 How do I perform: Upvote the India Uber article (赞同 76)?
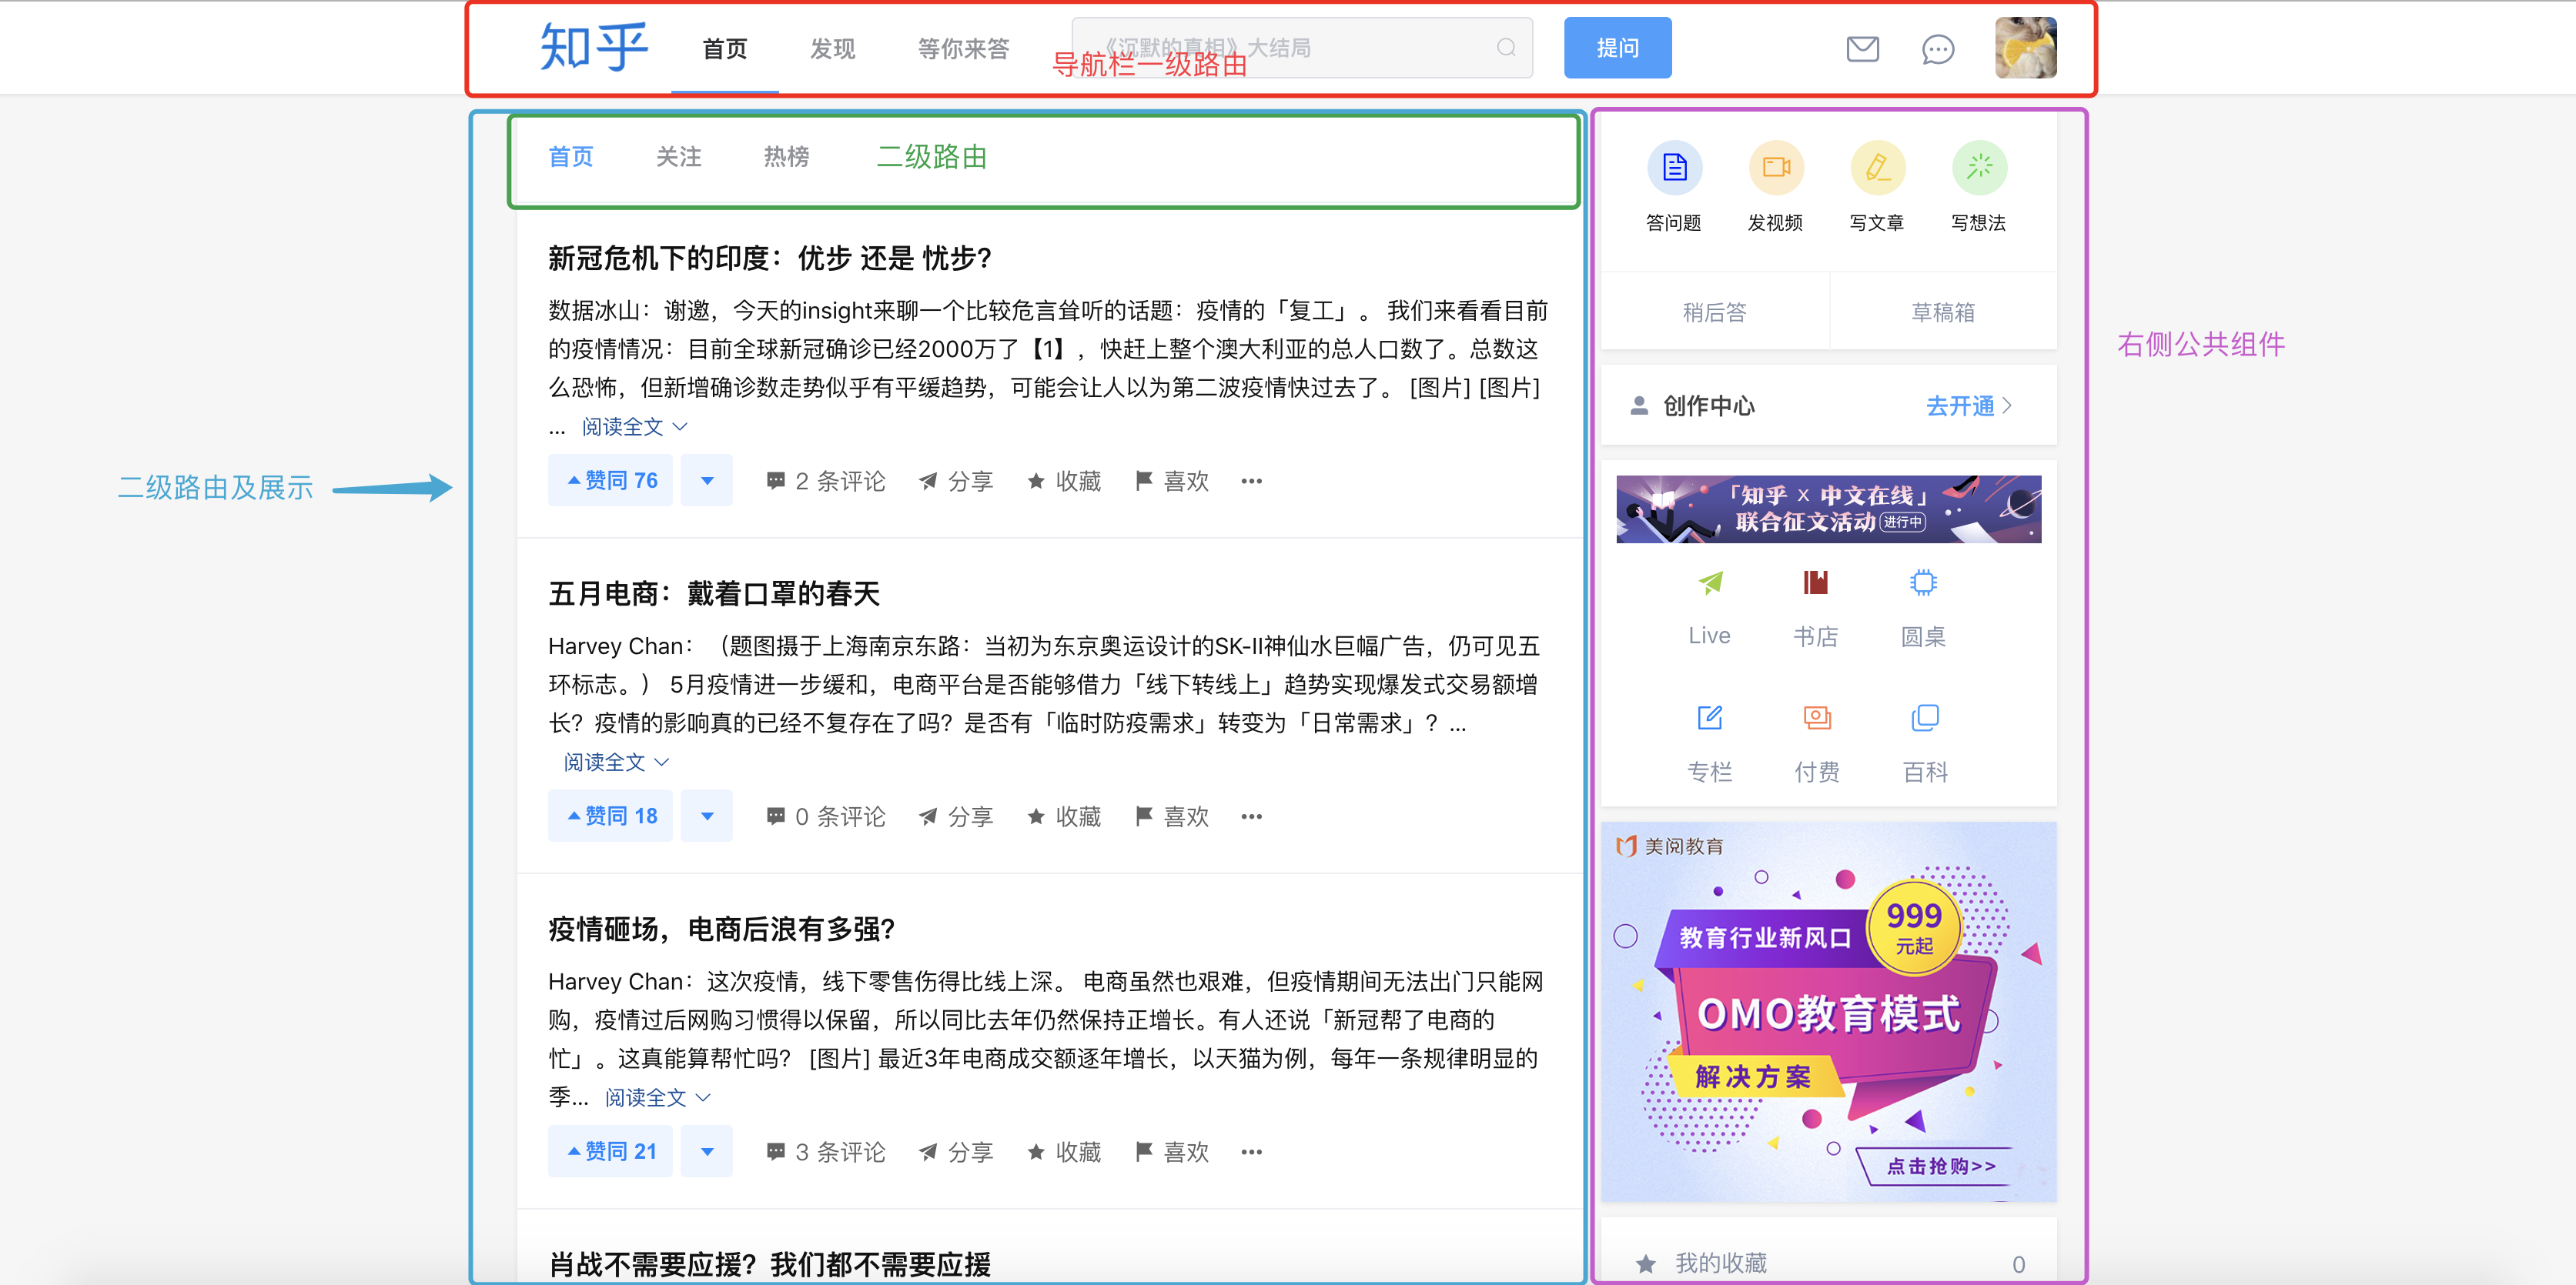coord(611,481)
